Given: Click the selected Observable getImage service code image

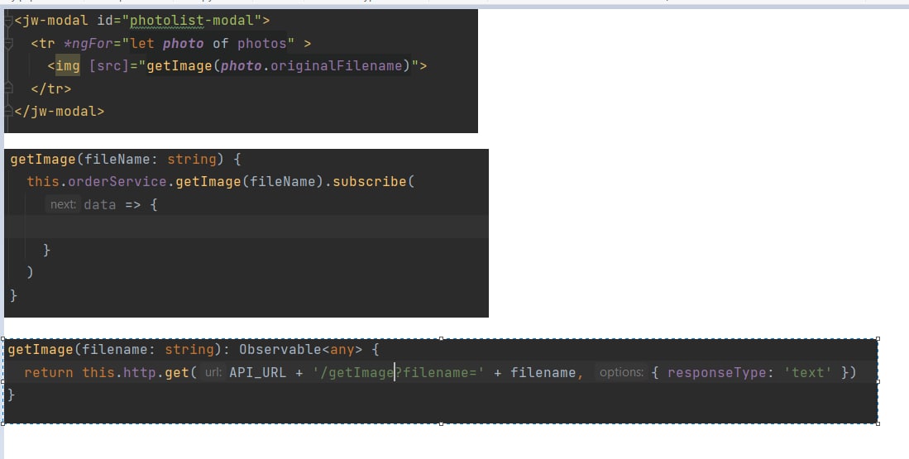Looking at the screenshot, I should point(441,381).
